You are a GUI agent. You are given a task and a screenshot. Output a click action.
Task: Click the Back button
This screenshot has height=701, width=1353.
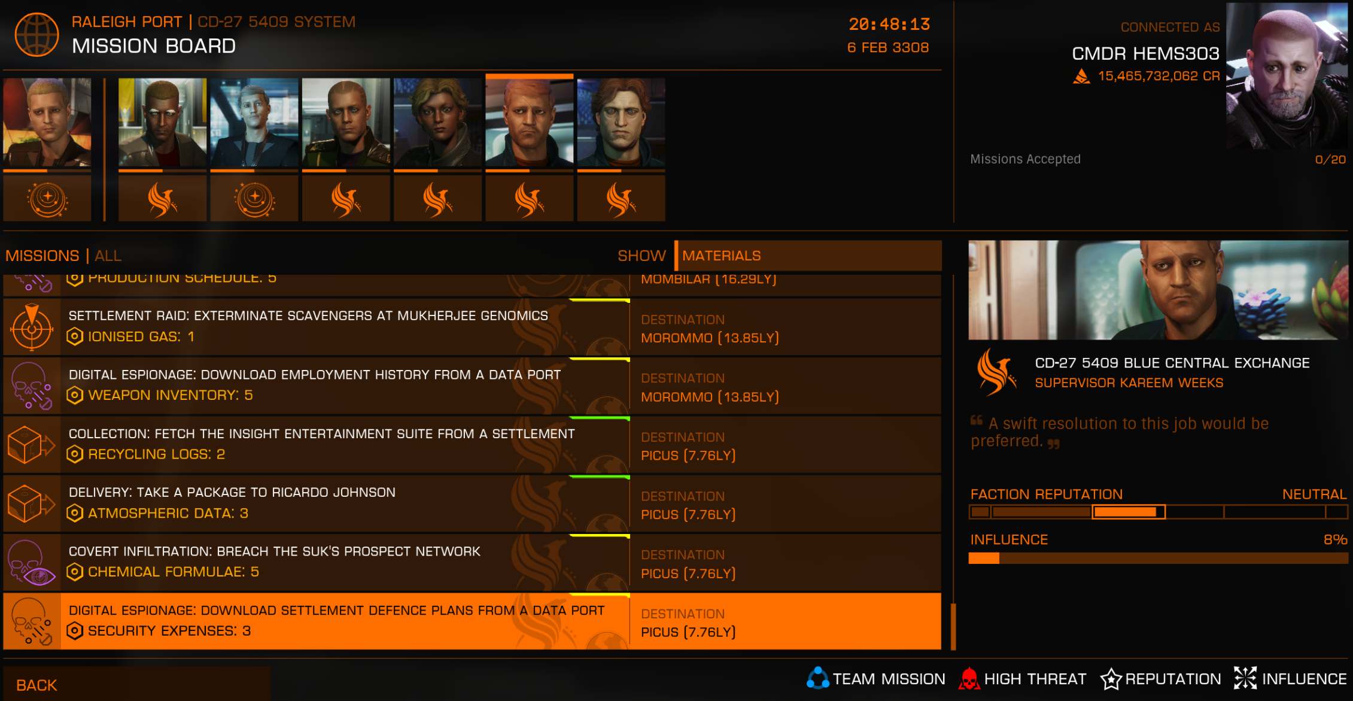37,685
